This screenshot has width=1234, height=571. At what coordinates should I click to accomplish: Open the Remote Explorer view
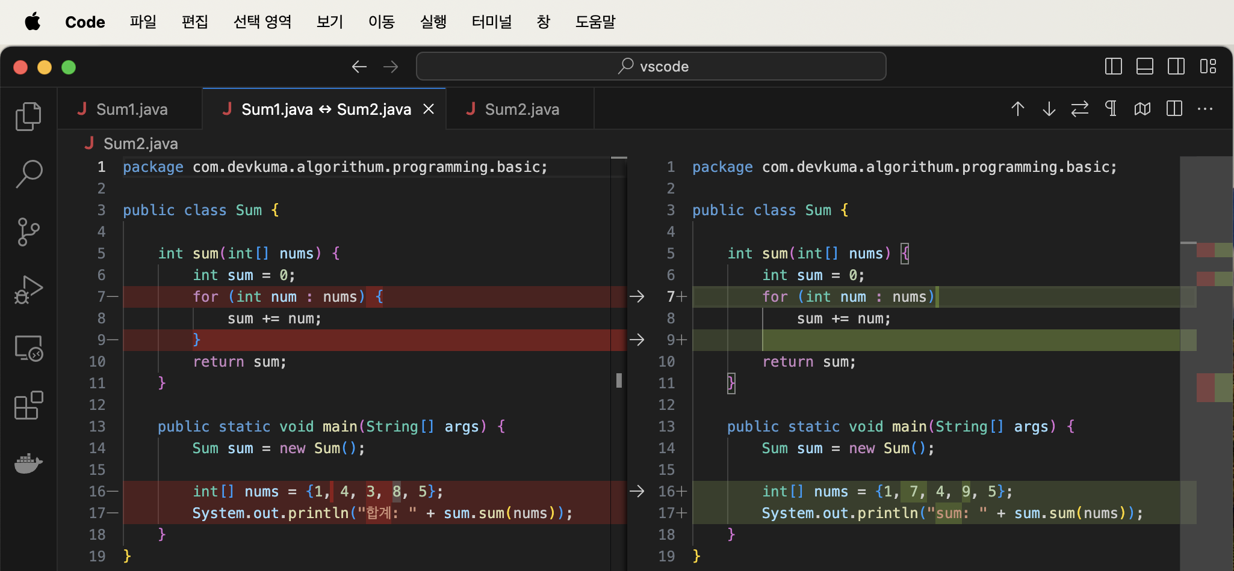(28, 348)
